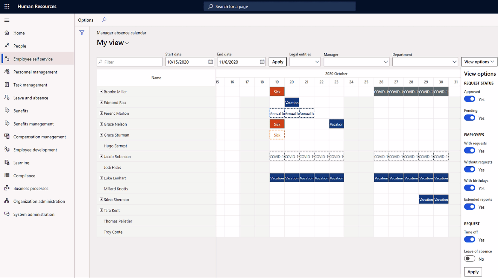Open Leave and absence menu item
This screenshot has height=278, width=498.
pyautogui.click(x=31, y=98)
